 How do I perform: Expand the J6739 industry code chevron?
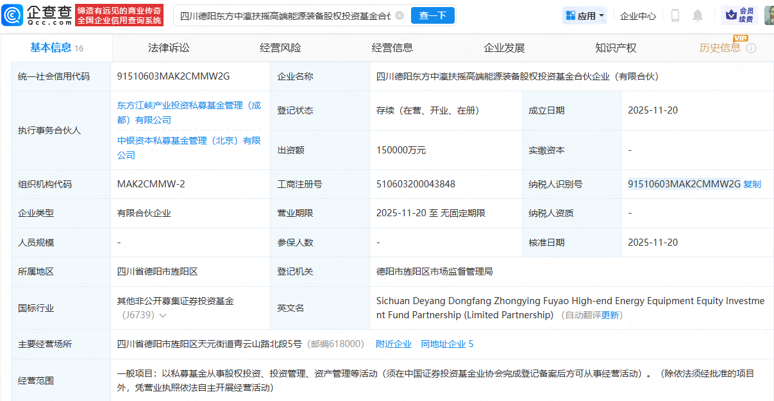click(x=163, y=315)
